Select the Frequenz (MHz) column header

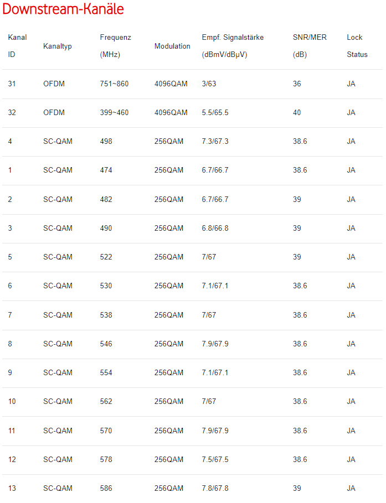click(115, 46)
